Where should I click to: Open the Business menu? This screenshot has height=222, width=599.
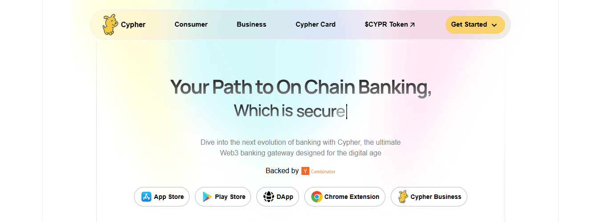point(251,24)
